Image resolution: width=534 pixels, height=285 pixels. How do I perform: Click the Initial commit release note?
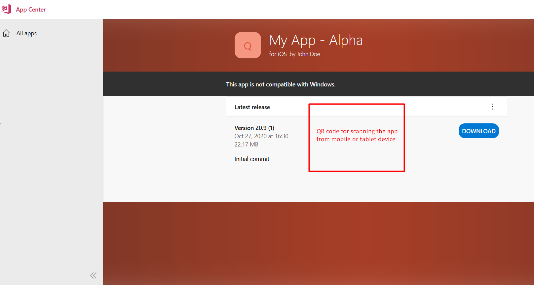click(252, 159)
